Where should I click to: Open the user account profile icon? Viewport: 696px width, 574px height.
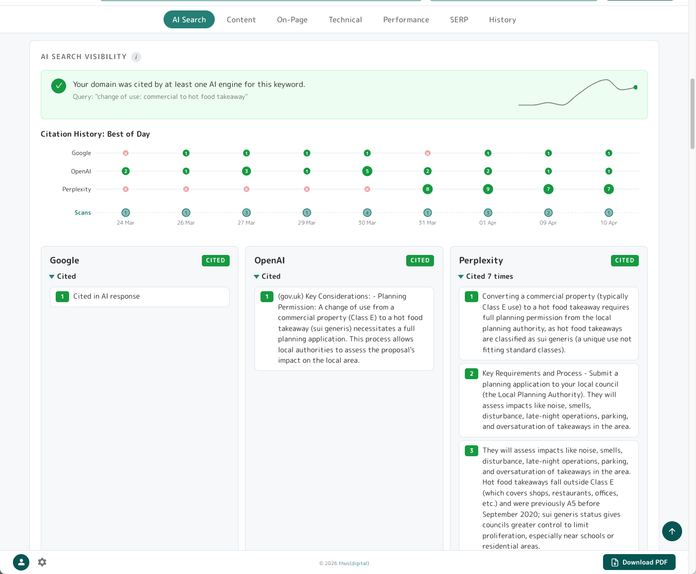point(21,562)
